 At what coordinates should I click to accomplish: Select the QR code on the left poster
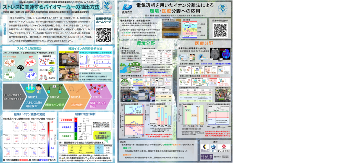(x=104, y=35)
